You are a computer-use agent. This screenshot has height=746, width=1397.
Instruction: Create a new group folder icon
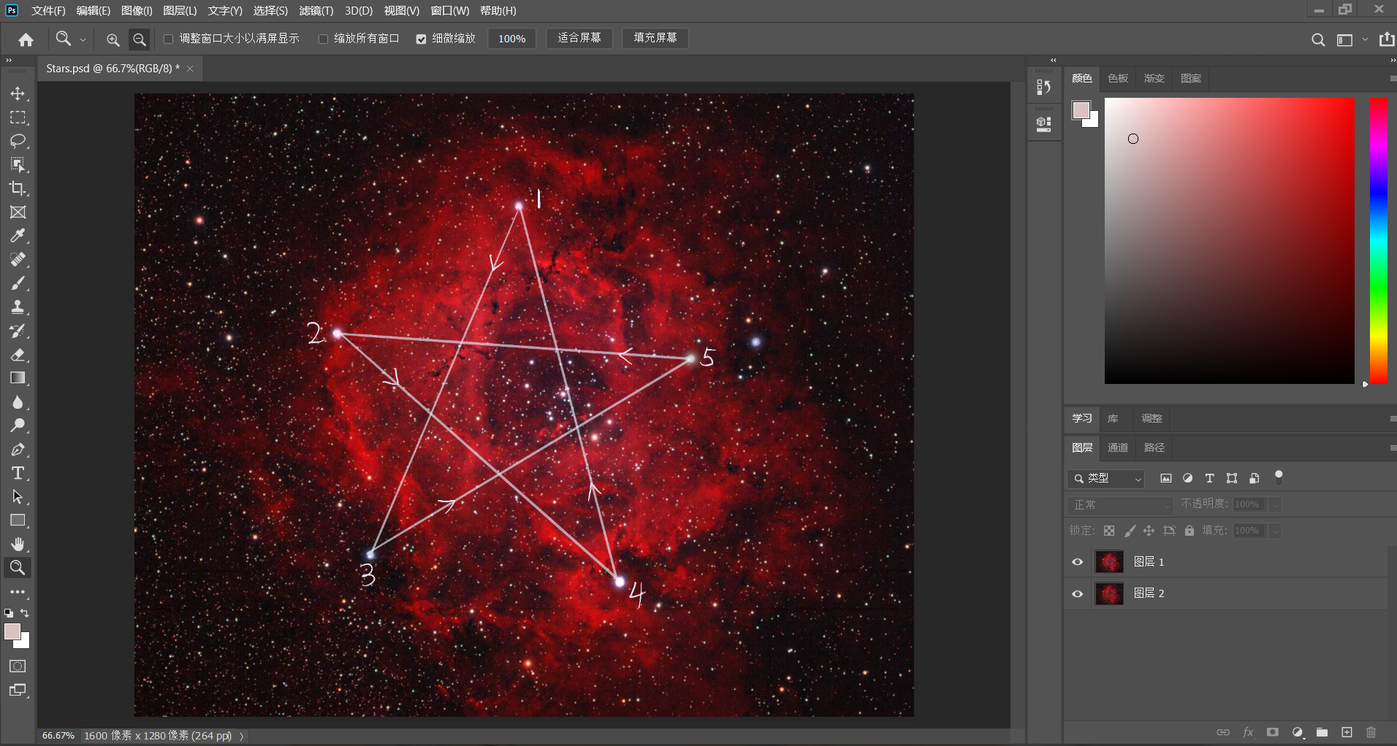(1322, 732)
